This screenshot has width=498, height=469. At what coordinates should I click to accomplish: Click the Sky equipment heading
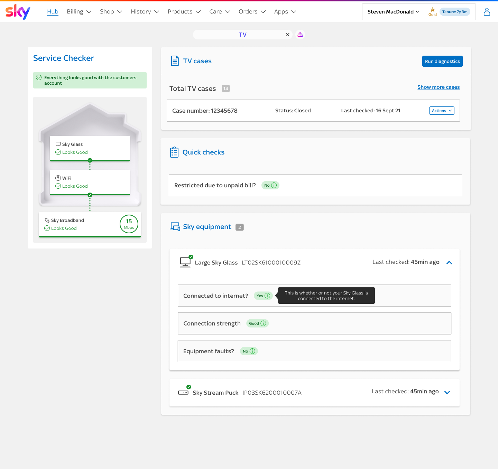click(207, 227)
